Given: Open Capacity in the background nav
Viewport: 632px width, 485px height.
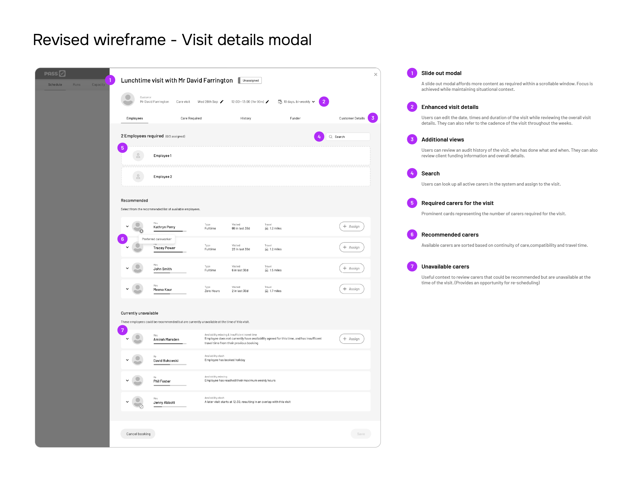Looking at the screenshot, I should pos(98,85).
